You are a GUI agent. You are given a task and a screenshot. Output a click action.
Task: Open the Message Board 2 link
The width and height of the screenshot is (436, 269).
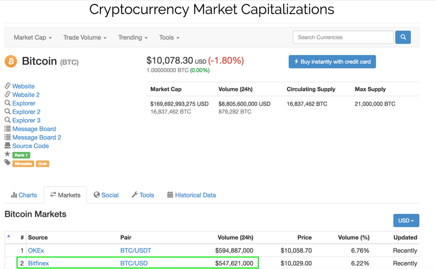(36, 137)
